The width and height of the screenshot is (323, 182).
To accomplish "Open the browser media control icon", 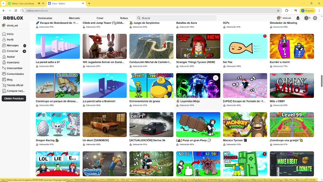I will (x=295, y=11).
